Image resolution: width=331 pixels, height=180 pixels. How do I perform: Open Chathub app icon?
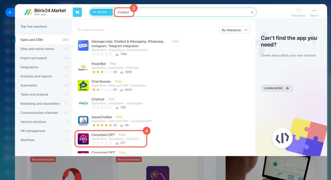tap(83, 103)
